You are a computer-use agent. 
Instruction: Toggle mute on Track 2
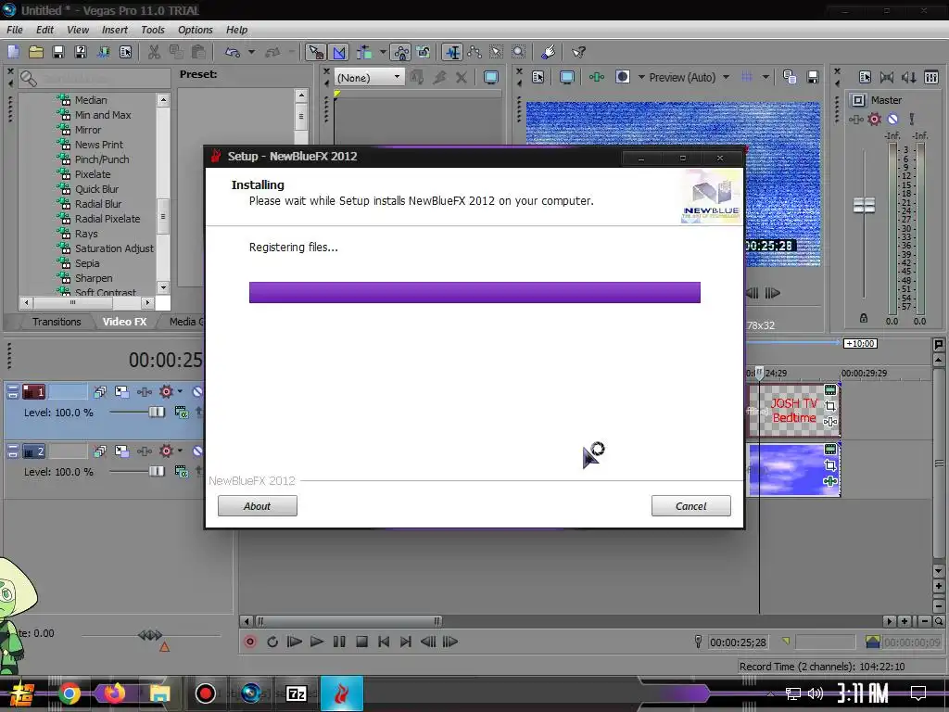pyautogui.click(x=197, y=451)
